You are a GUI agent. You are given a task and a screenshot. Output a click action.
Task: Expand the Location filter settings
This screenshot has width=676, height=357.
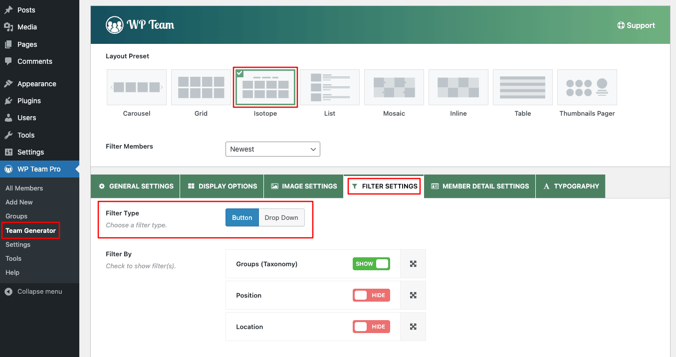point(413,326)
